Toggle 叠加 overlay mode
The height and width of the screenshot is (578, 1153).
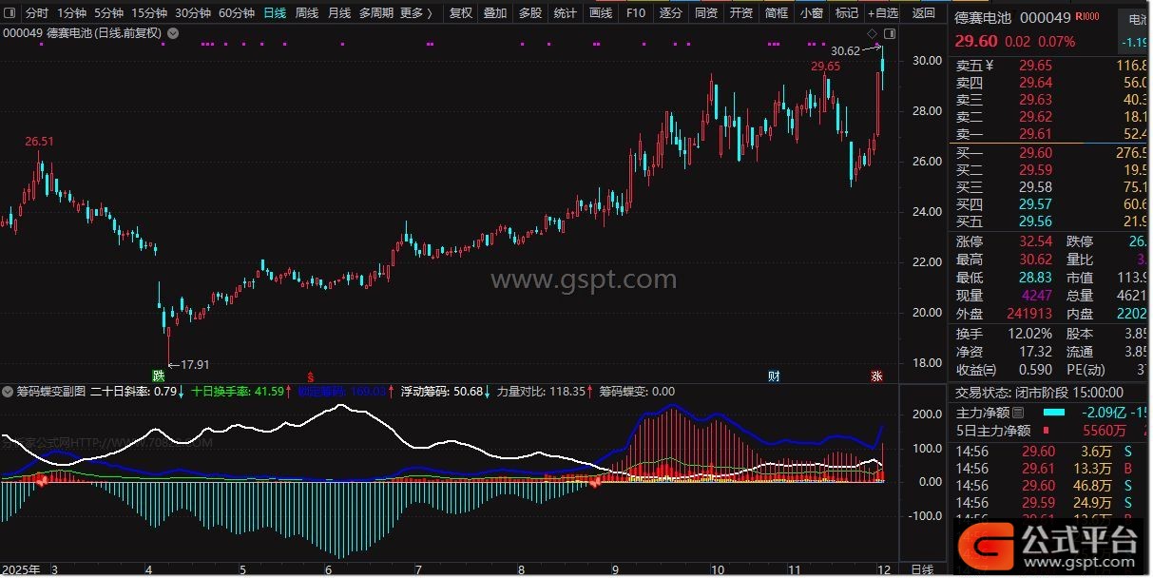pyautogui.click(x=494, y=13)
